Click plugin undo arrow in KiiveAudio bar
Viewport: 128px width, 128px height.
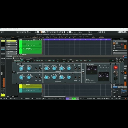pos(117,60)
